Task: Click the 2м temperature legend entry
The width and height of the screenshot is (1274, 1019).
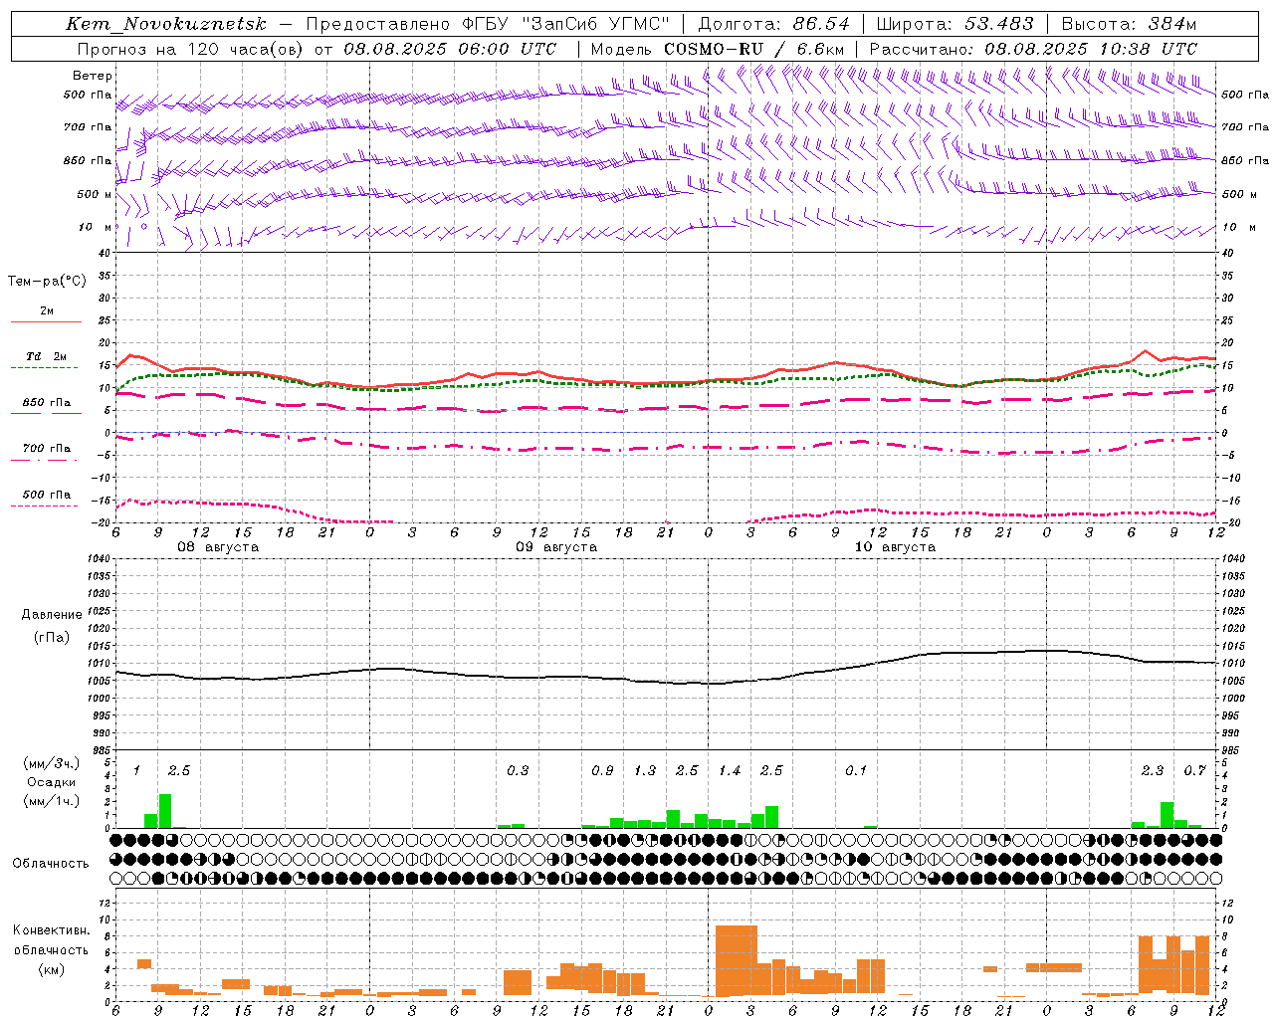Action: click(47, 311)
